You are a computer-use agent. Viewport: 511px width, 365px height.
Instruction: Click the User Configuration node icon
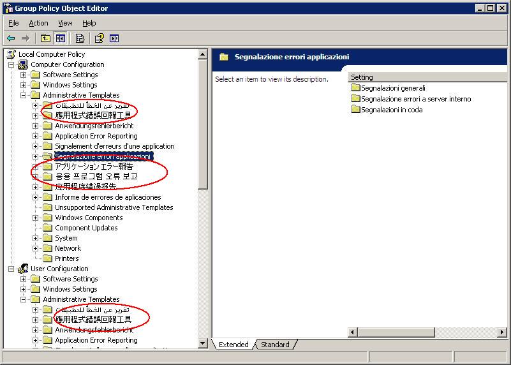click(23, 269)
